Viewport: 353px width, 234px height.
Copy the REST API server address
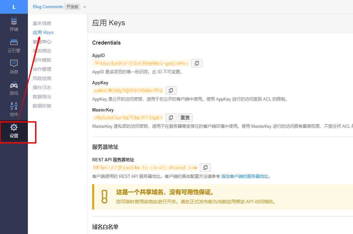[205, 167]
